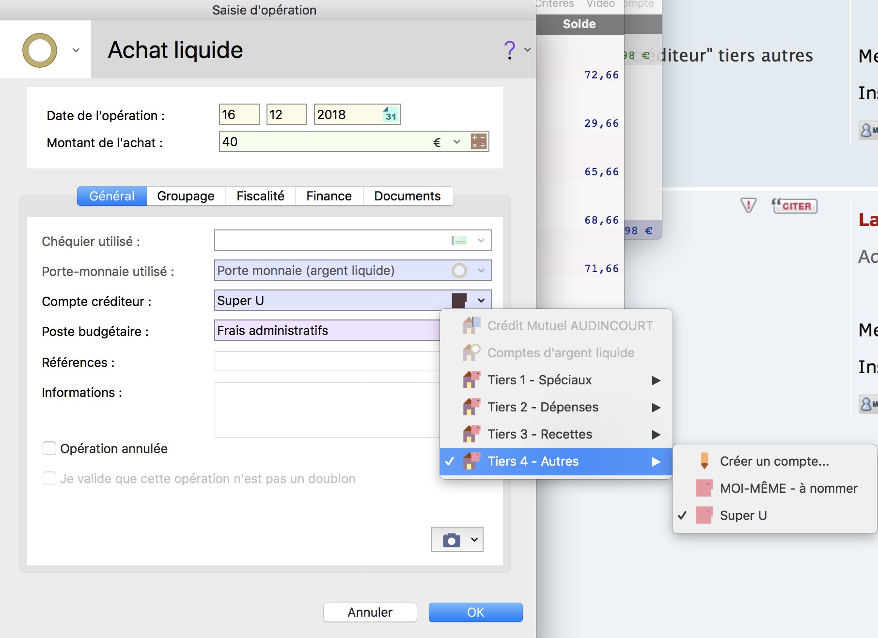This screenshot has height=638, width=878.
Task: Click the gold coin operation type icon
Action: point(40,50)
